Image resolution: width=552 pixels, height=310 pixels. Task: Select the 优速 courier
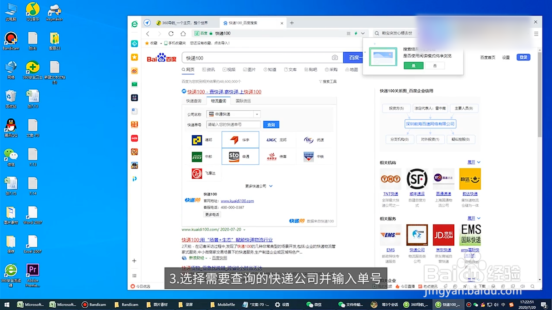tap(314, 140)
